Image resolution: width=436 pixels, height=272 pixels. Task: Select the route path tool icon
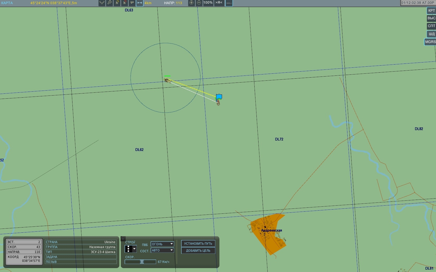(102, 3)
